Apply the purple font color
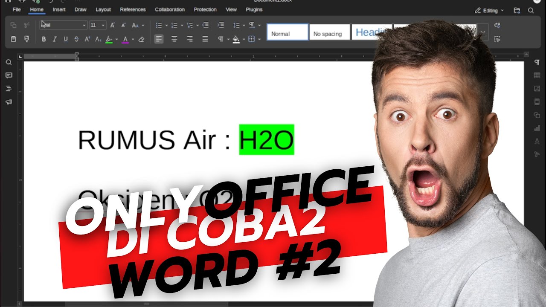The width and height of the screenshot is (546, 307). (x=125, y=39)
